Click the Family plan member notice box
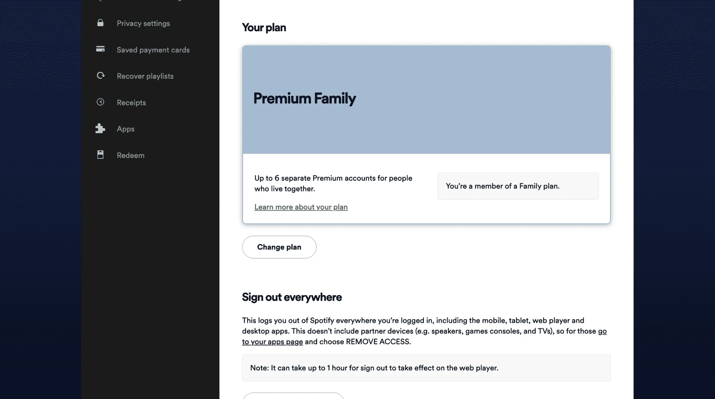Viewport: 715px width, 399px height. coord(518,186)
